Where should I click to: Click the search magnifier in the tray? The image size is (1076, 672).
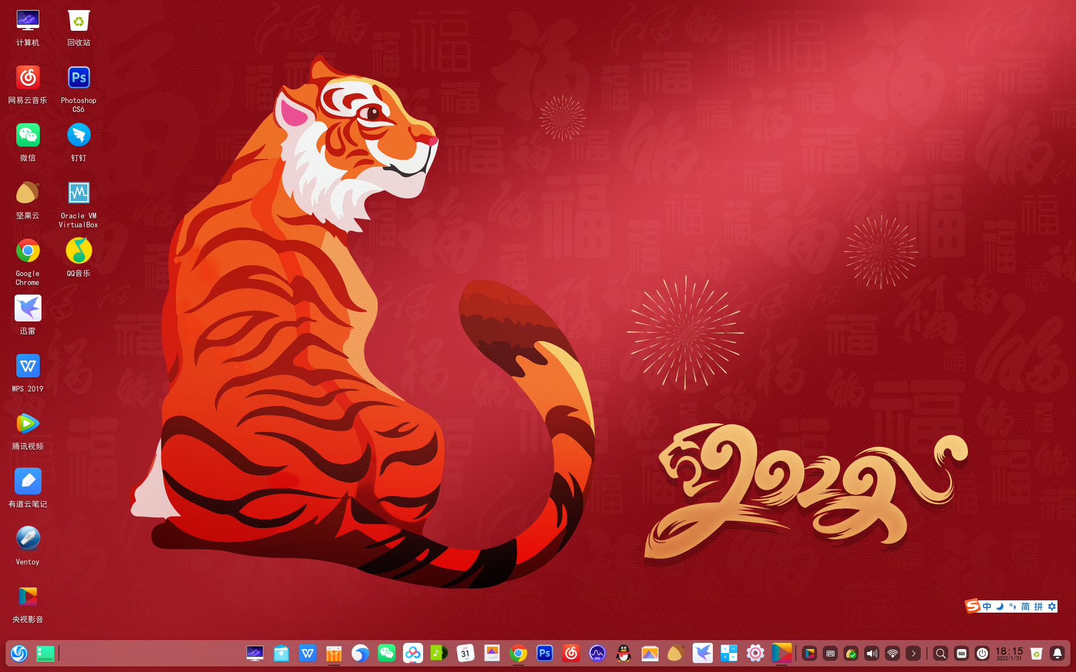941,653
